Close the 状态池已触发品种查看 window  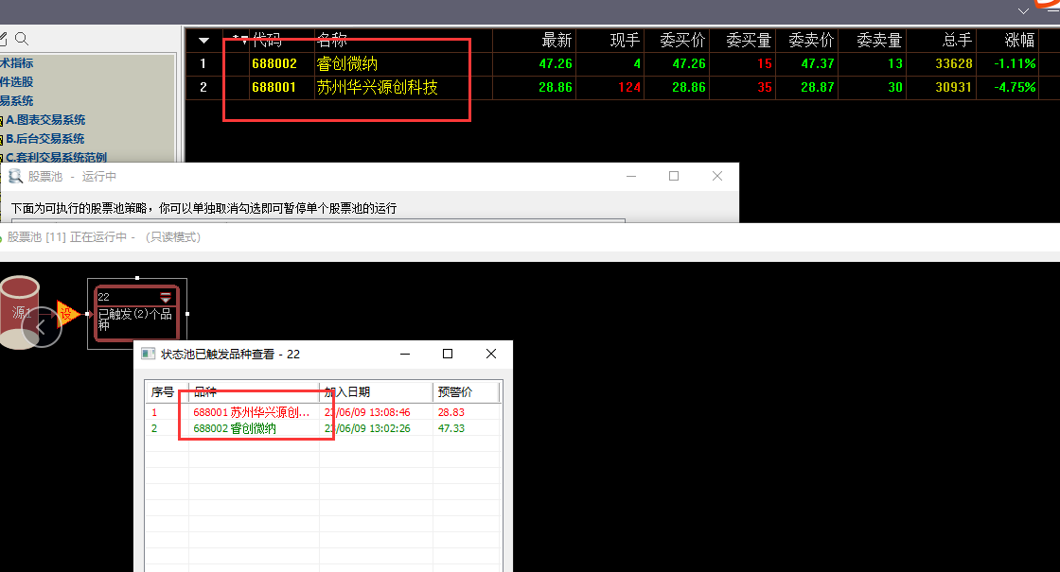pyautogui.click(x=491, y=354)
